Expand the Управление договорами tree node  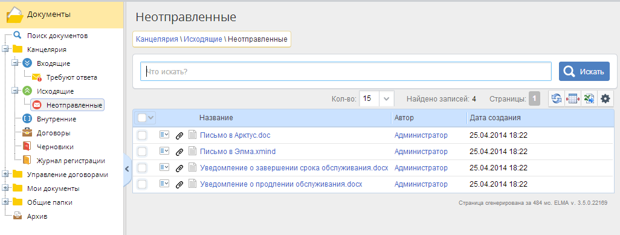pos(5,174)
